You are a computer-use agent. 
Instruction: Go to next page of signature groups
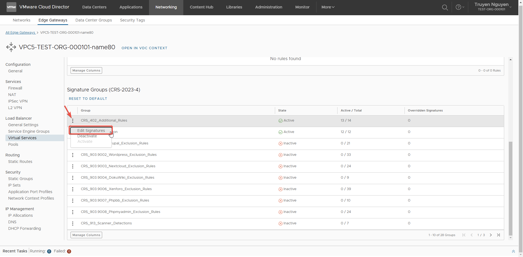(x=491, y=235)
